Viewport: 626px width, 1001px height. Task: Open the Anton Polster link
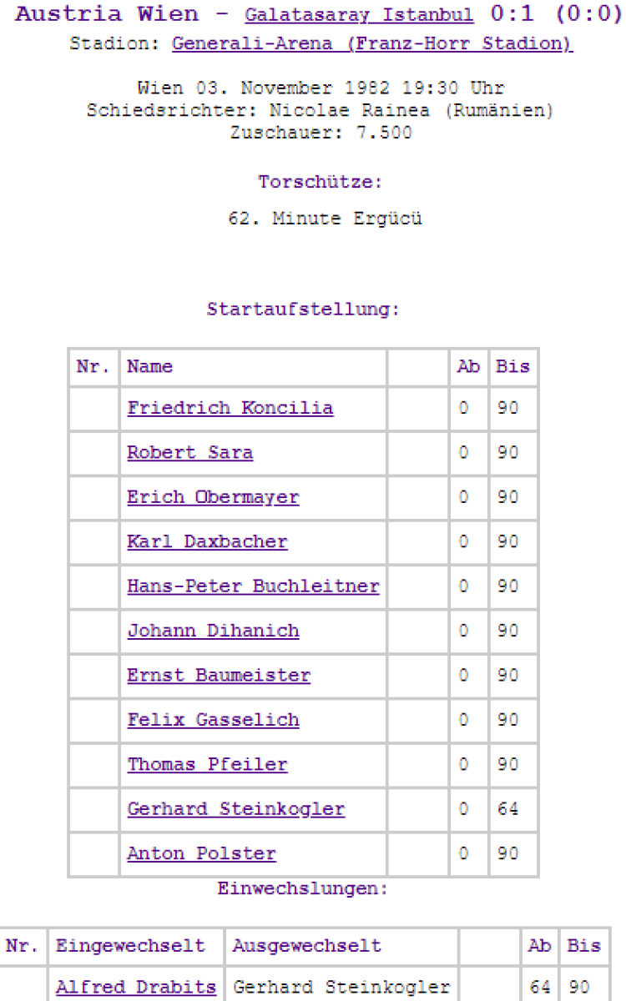click(x=201, y=853)
